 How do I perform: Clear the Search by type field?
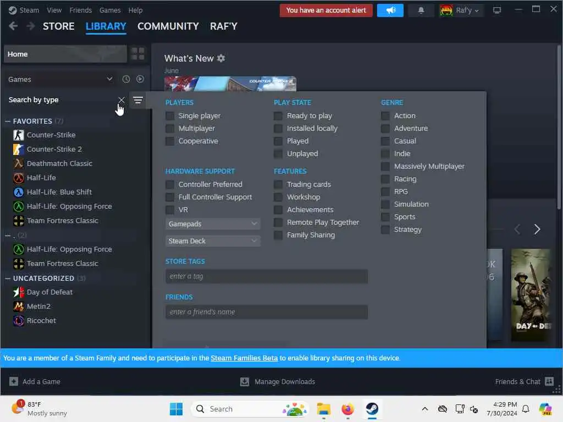click(x=122, y=100)
